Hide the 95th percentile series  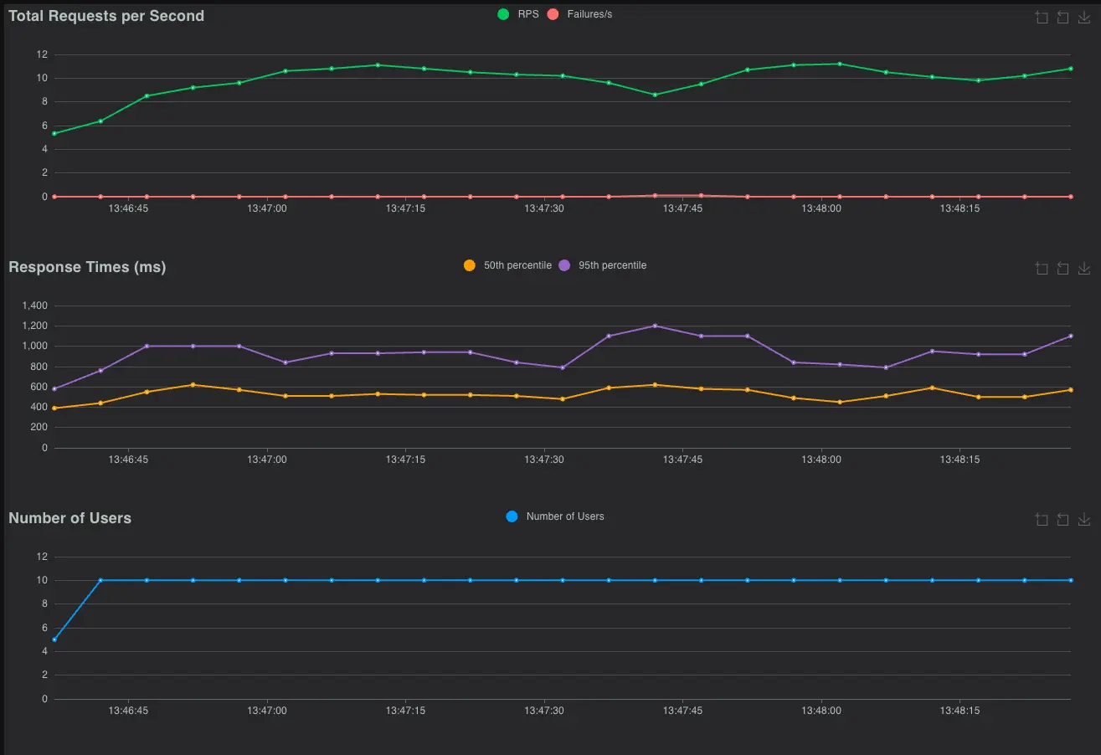point(602,265)
